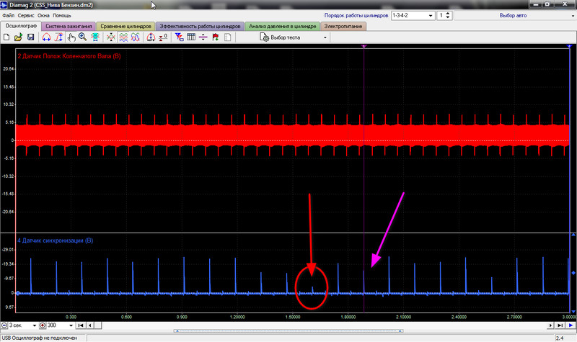Open the cylinder firing order 1-3-4-2 dropdown
The width and height of the screenshot is (577, 342).
[x=431, y=15]
